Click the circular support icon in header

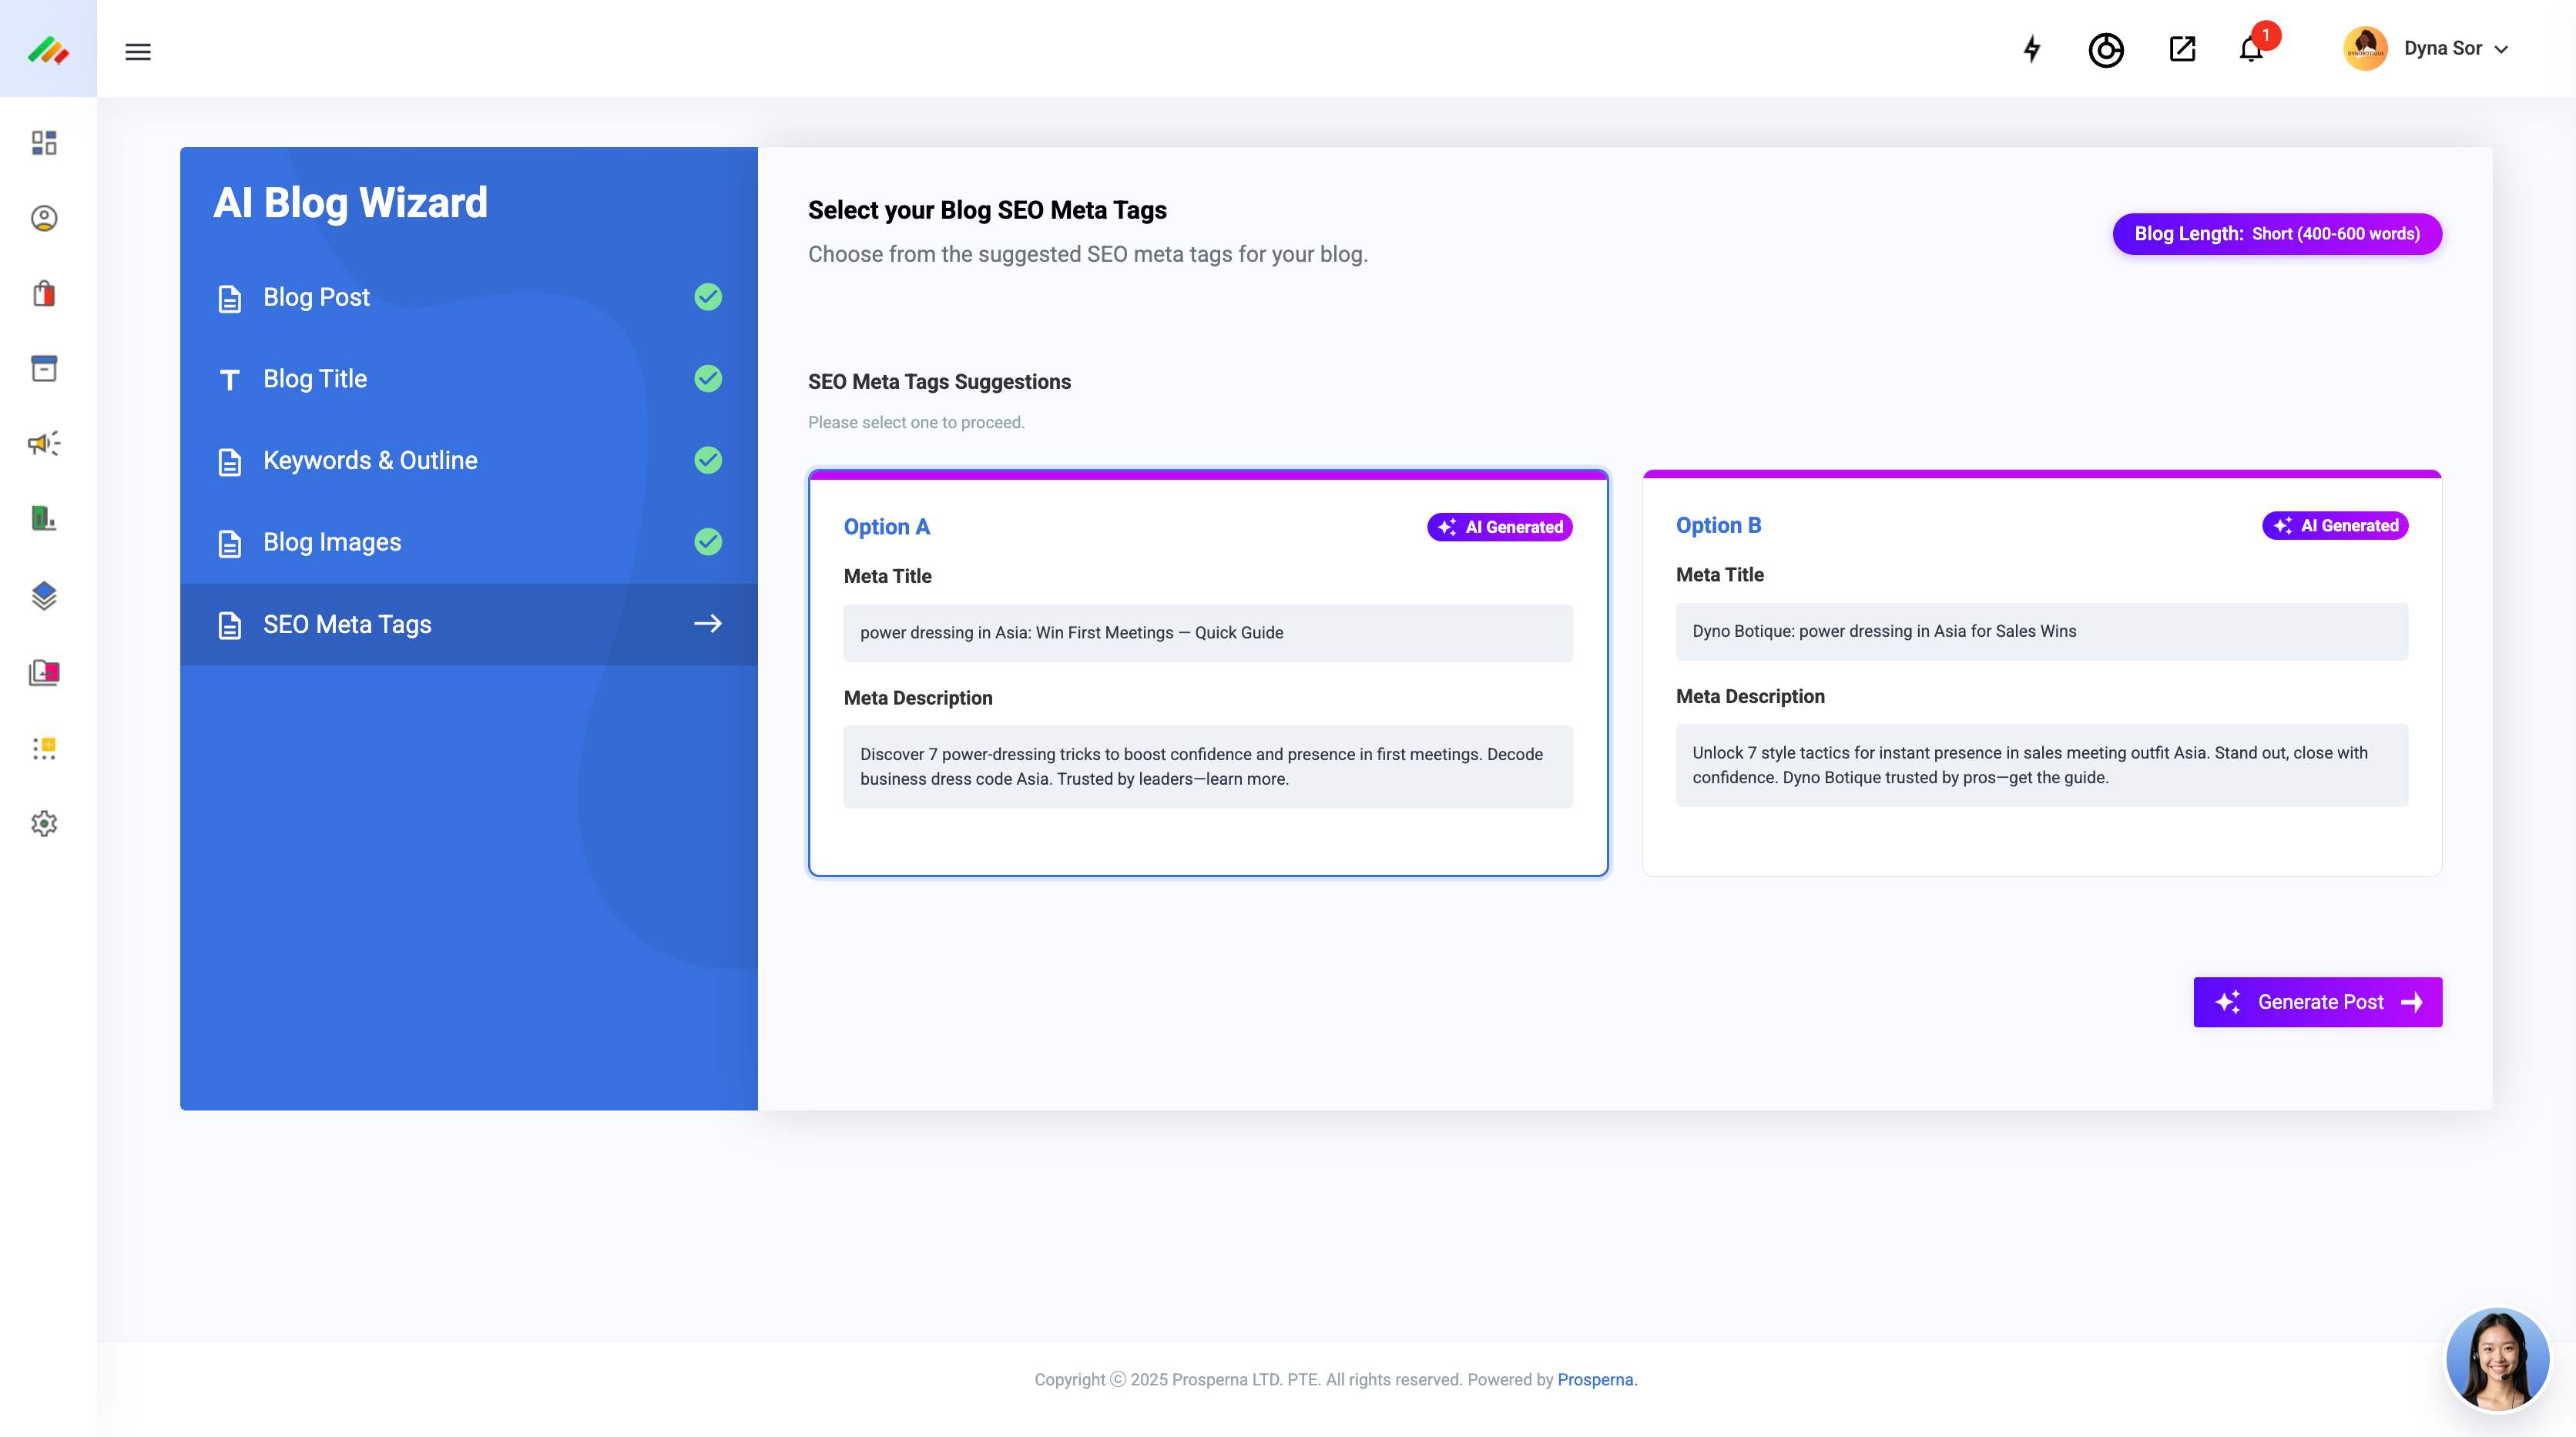coord(2106,49)
